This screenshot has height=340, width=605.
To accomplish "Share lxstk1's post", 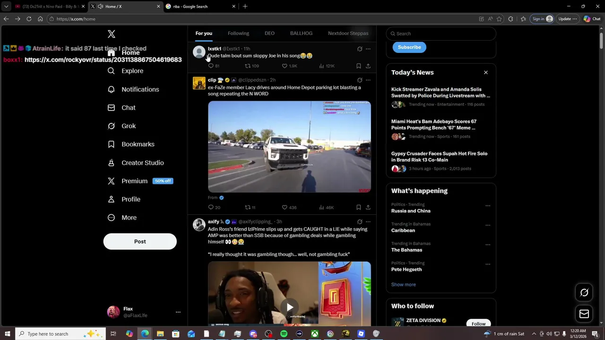I will pyautogui.click(x=368, y=66).
